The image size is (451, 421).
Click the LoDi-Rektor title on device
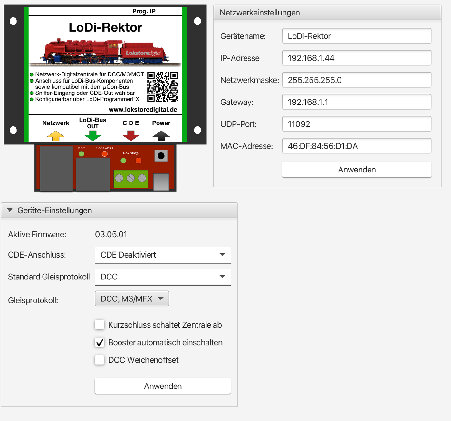pos(105,27)
